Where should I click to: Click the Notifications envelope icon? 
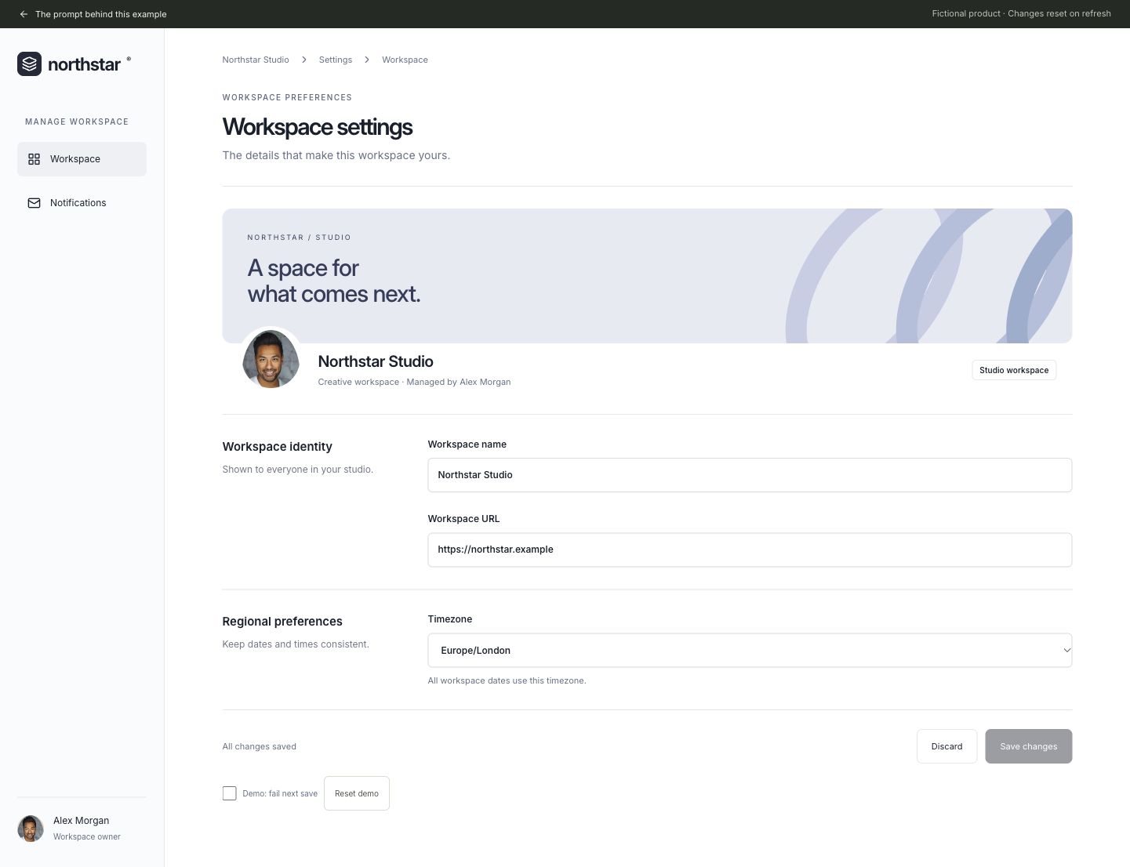[34, 203]
